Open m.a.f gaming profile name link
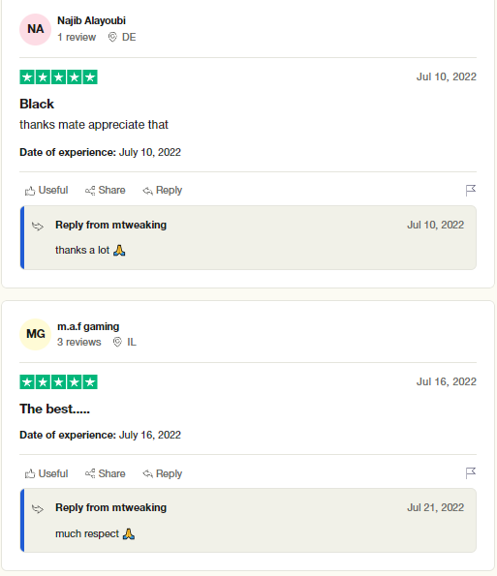This screenshot has height=576, width=497. 88,326
